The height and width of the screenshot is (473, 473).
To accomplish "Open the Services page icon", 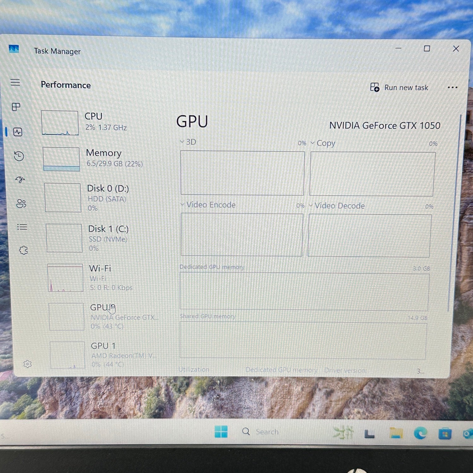I will (23, 250).
